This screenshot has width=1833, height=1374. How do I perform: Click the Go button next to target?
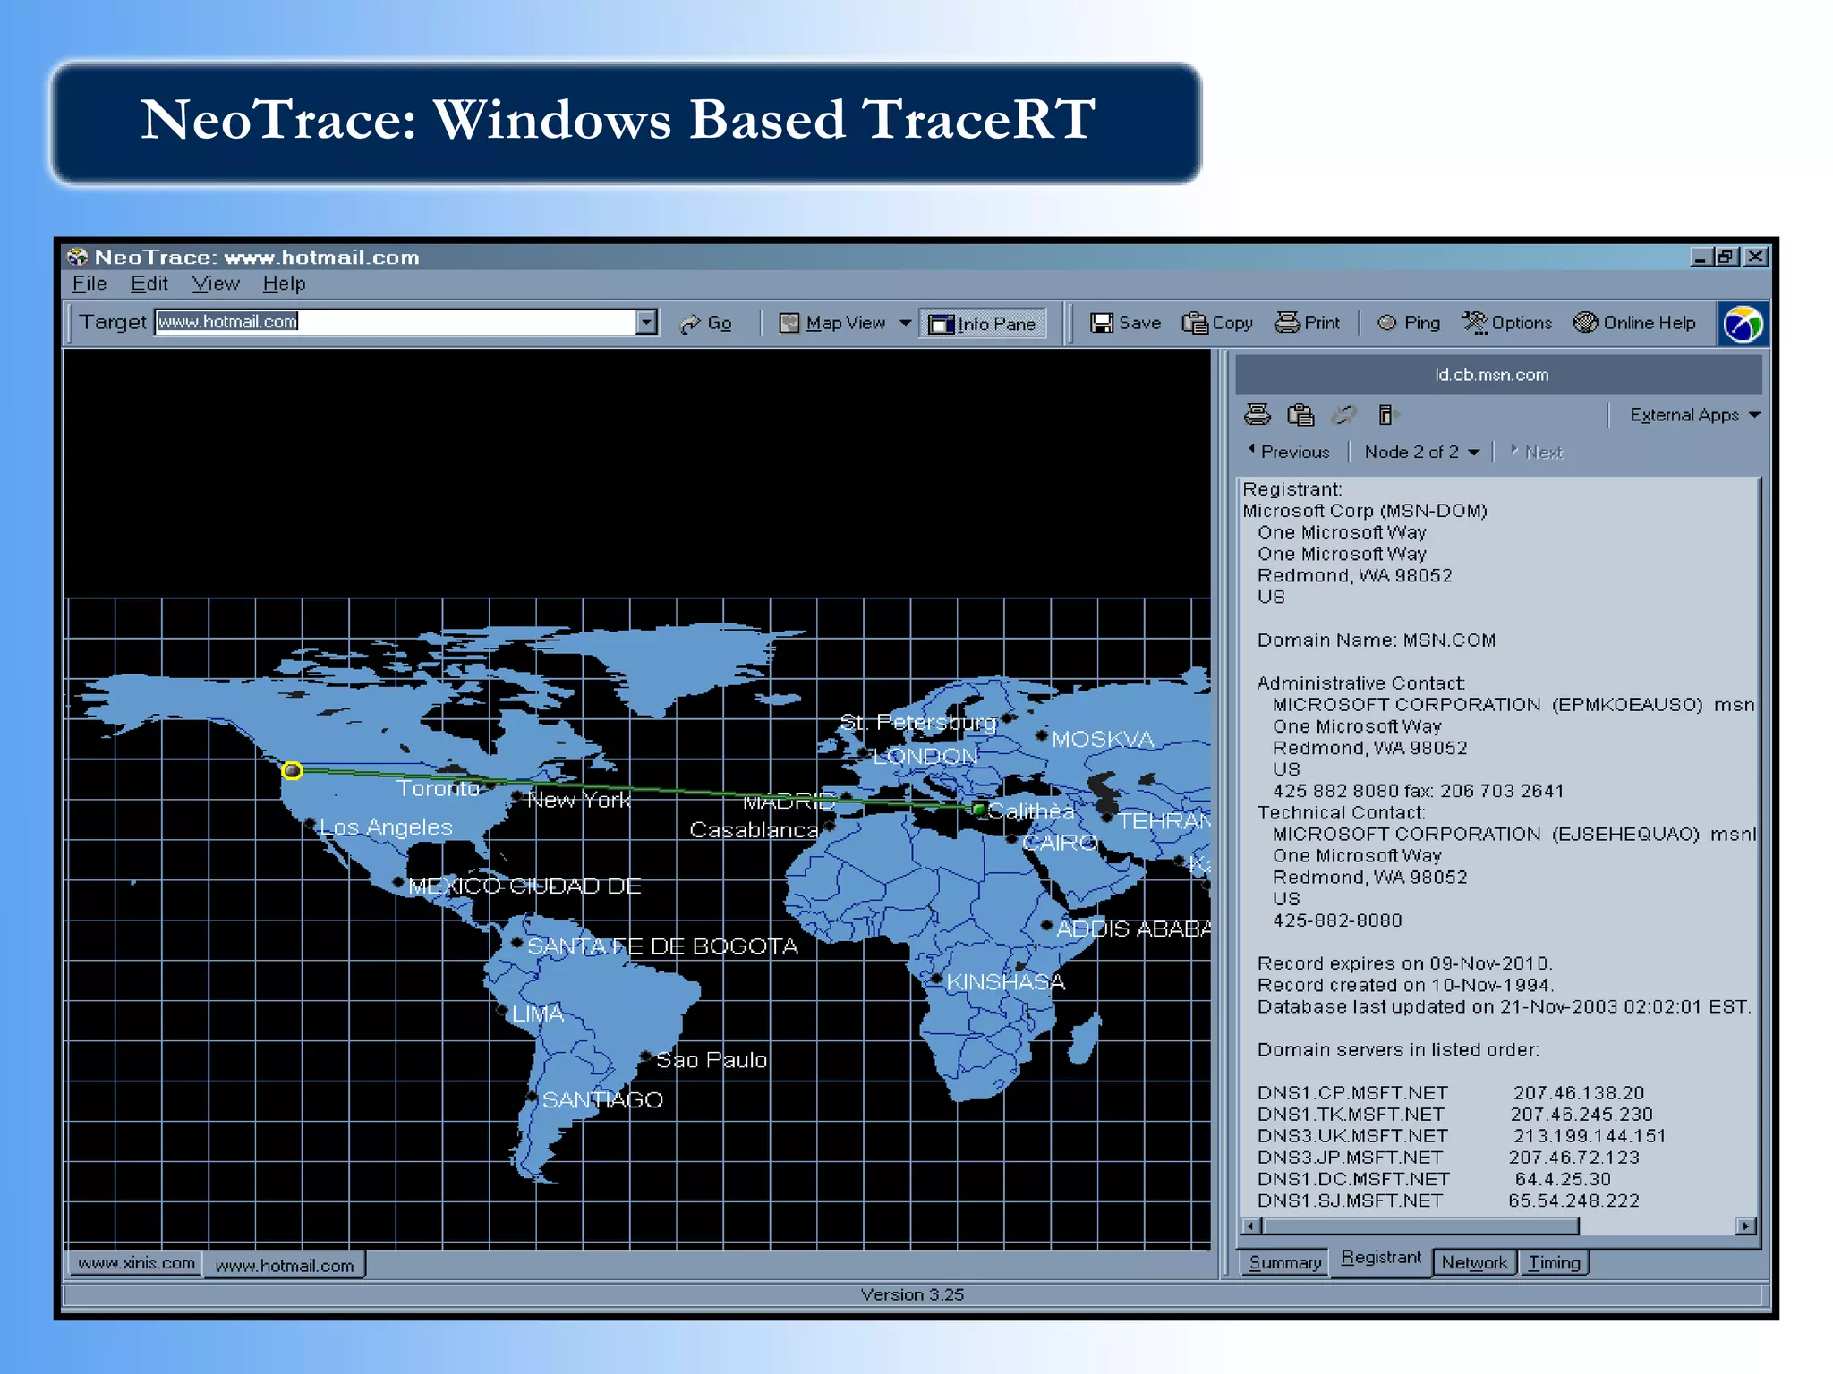pyautogui.click(x=705, y=324)
